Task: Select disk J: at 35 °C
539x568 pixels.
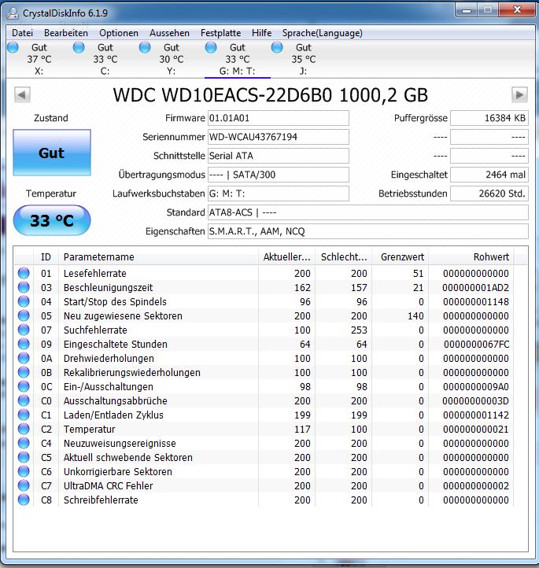Action: point(304,59)
